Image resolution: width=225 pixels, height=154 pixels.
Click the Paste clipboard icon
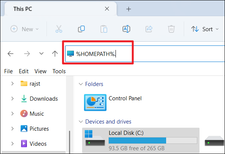point(104,29)
